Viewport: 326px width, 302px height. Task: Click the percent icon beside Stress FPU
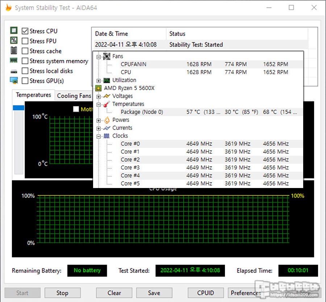click(14, 40)
